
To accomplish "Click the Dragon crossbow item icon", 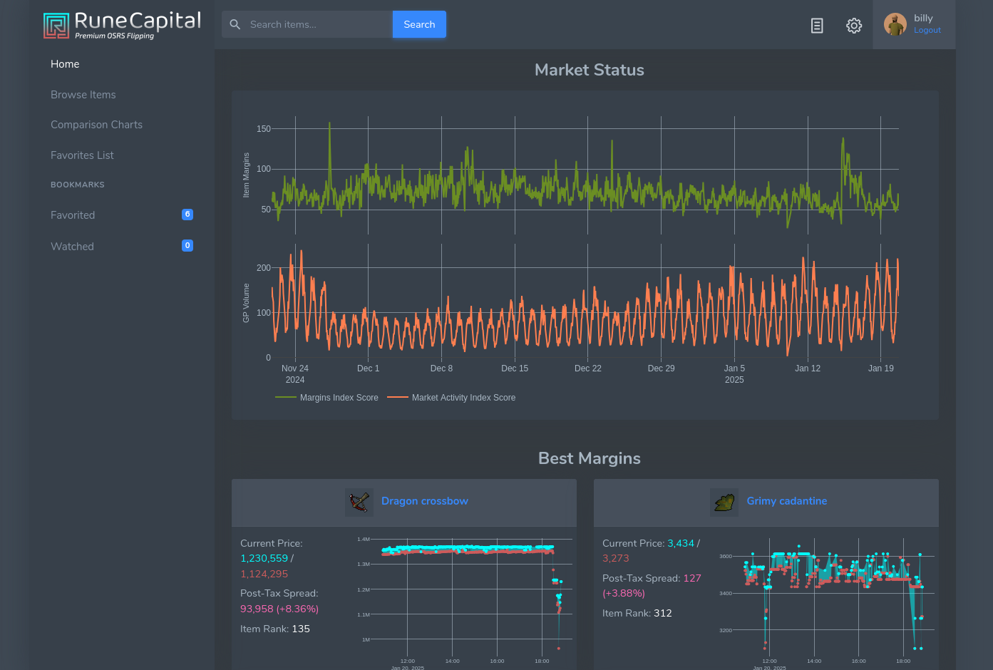I will tap(359, 502).
